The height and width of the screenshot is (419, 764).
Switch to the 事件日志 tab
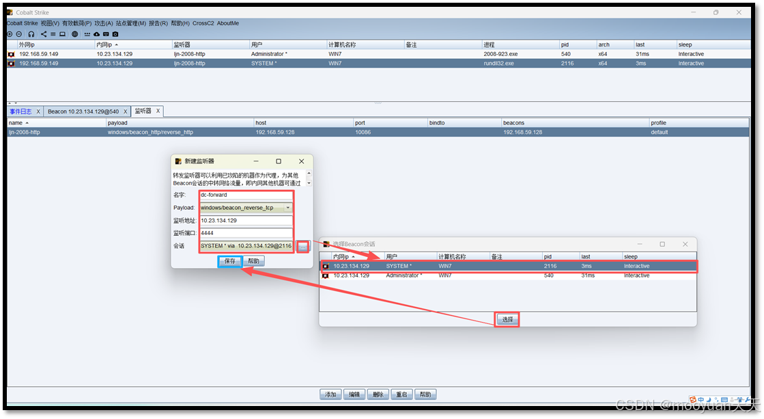tap(20, 111)
